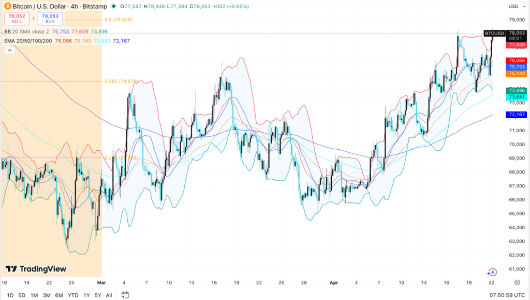530x300 pixels.
Task: Choose the 5Y time range
Action: coord(97,295)
